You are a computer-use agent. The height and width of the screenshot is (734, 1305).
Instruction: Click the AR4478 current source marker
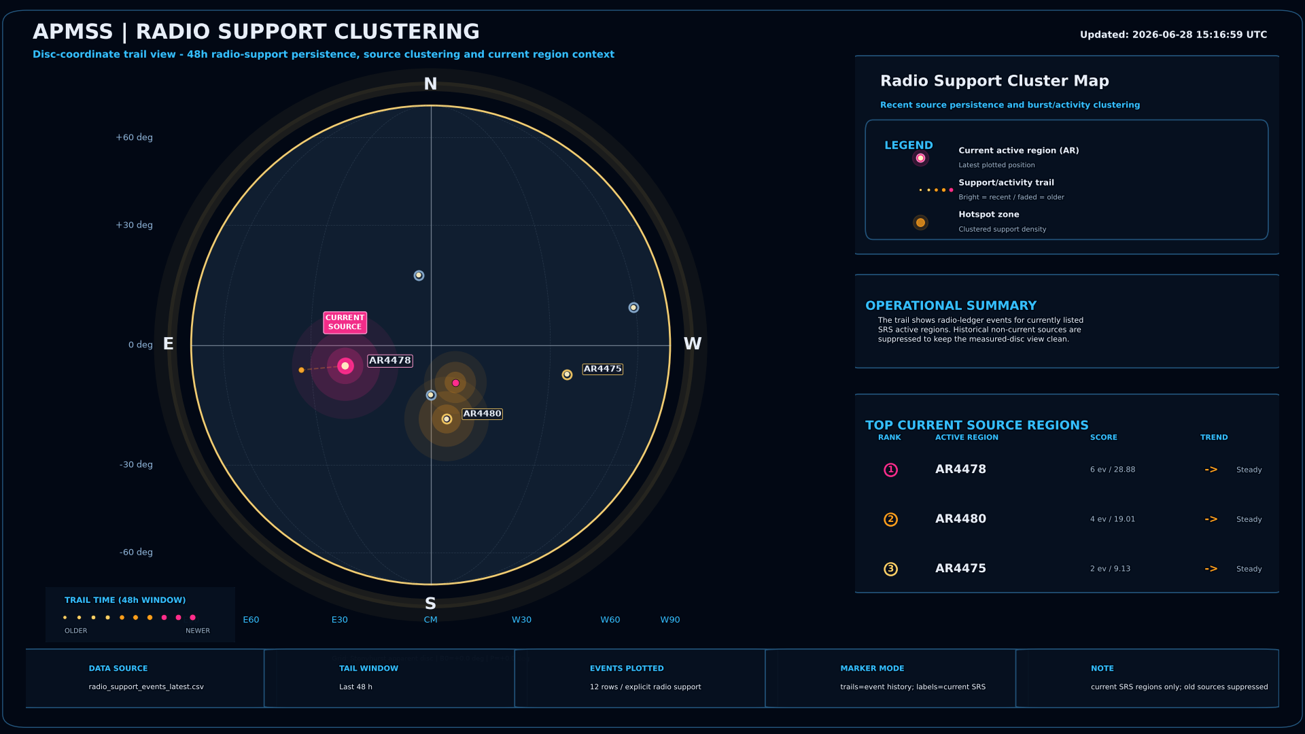(345, 366)
